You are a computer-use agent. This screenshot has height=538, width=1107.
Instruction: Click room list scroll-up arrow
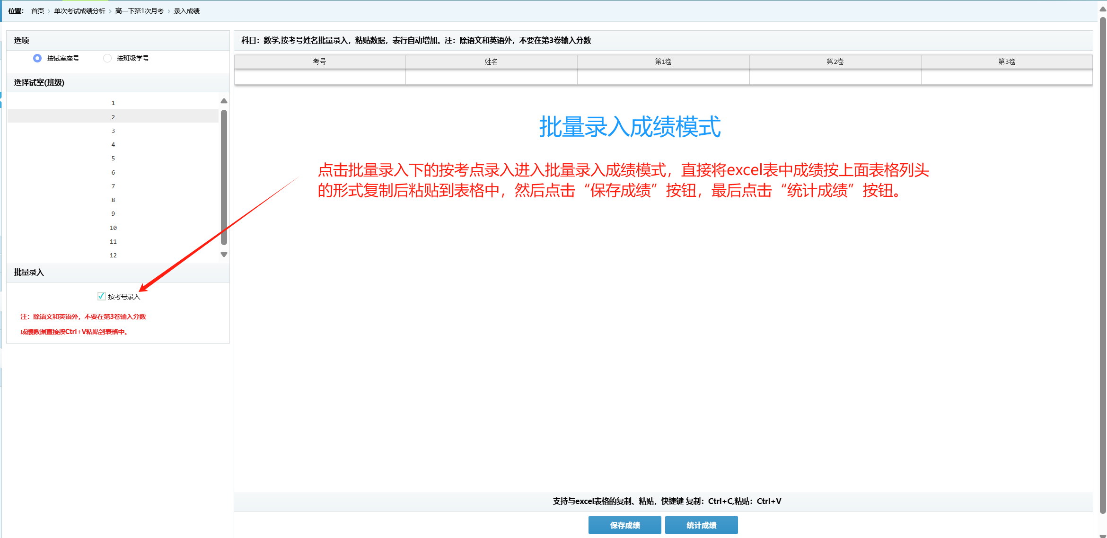(224, 101)
